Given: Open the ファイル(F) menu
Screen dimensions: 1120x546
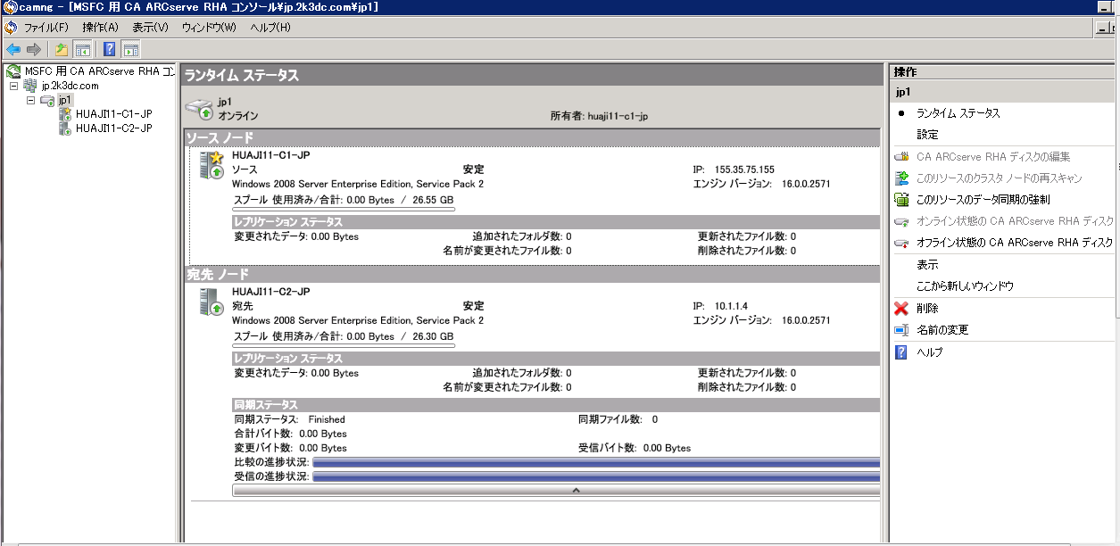Looking at the screenshot, I should [46, 28].
